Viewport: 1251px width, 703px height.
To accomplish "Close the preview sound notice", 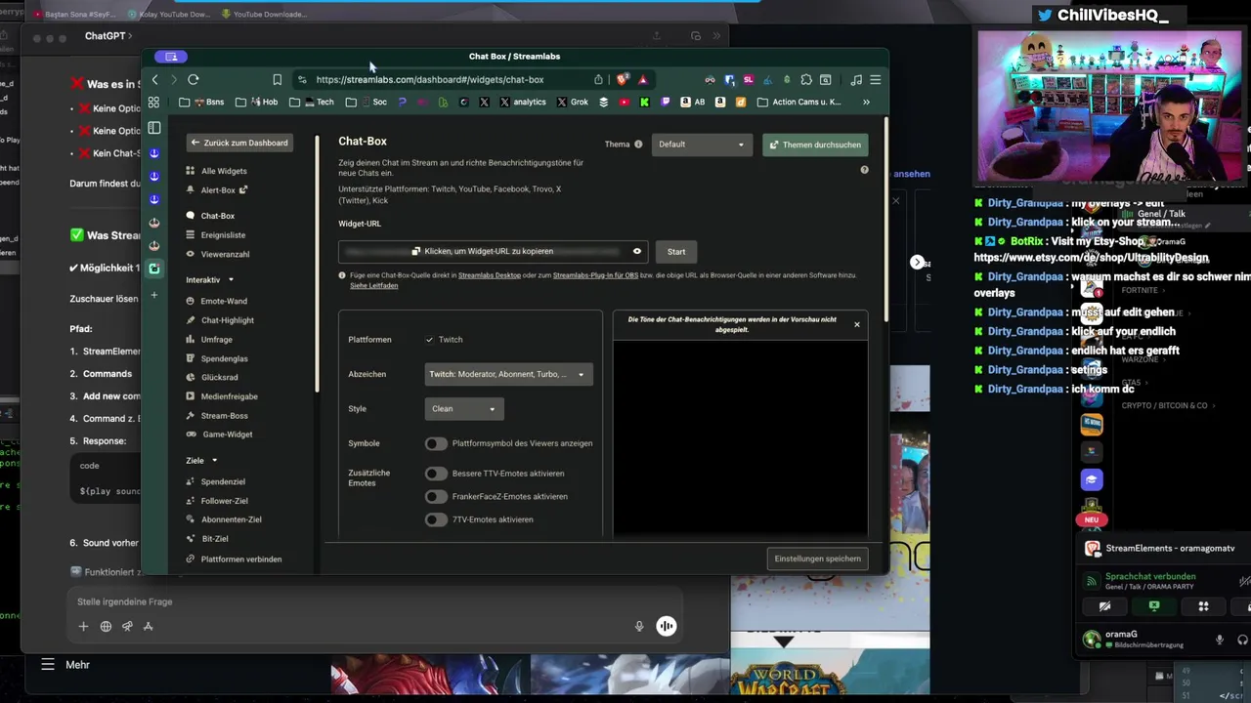I will [x=857, y=324].
